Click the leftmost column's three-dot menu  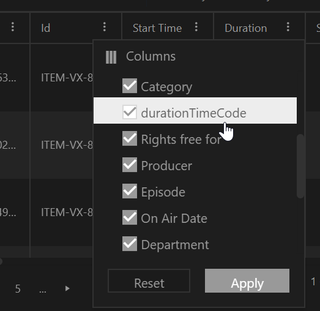click(13, 27)
